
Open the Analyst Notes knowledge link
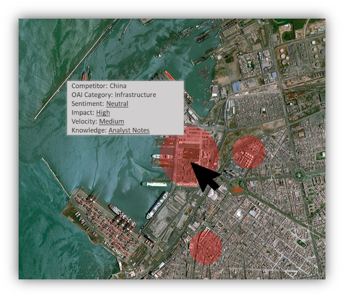click(x=129, y=130)
